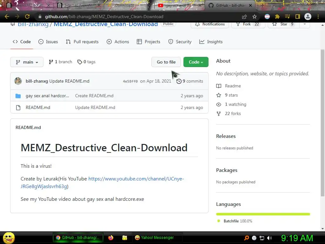The height and width of the screenshot is (244, 325).
Task: View the 1 branch link
Action: click(x=60, y=62)
